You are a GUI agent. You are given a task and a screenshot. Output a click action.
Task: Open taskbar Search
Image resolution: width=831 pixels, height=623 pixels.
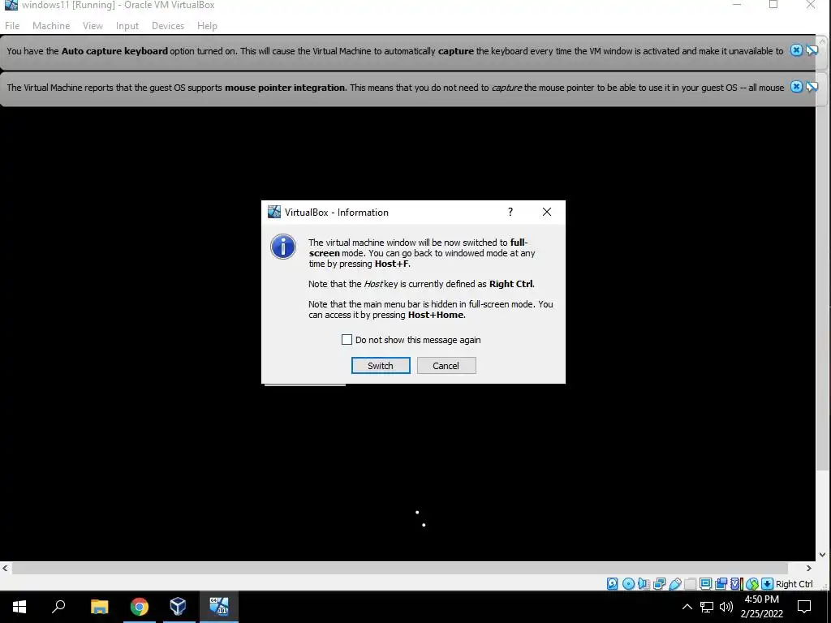(58, 607)
